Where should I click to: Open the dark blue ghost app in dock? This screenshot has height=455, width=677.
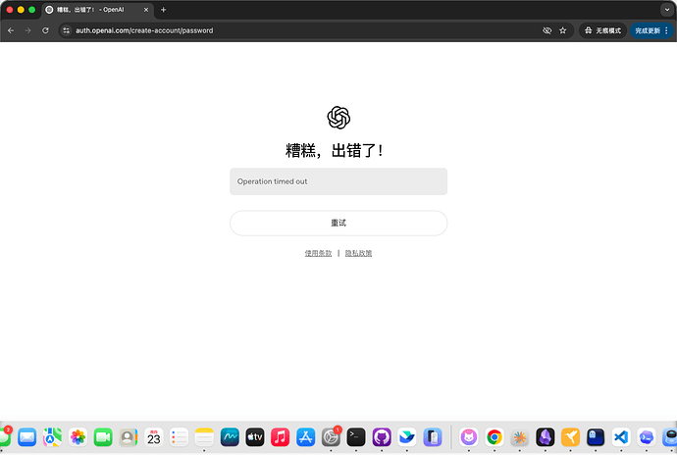tap(596, 437)
